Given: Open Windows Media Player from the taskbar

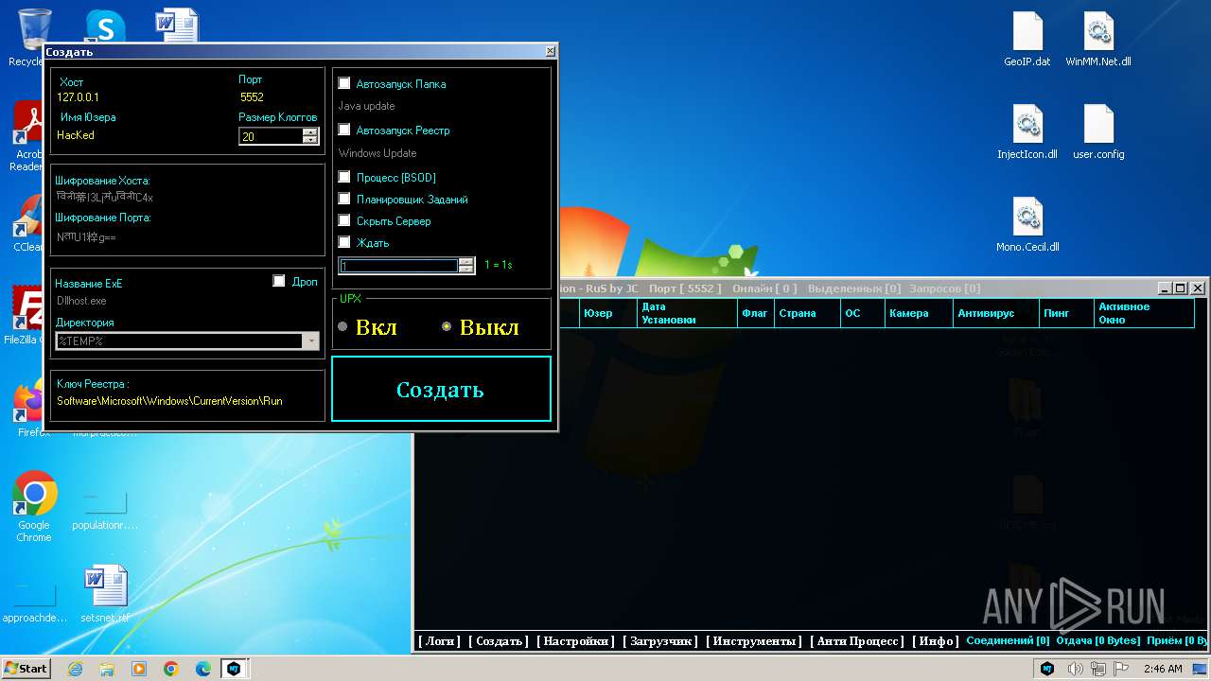Looking at the screenshot, I should pos(139,669).
